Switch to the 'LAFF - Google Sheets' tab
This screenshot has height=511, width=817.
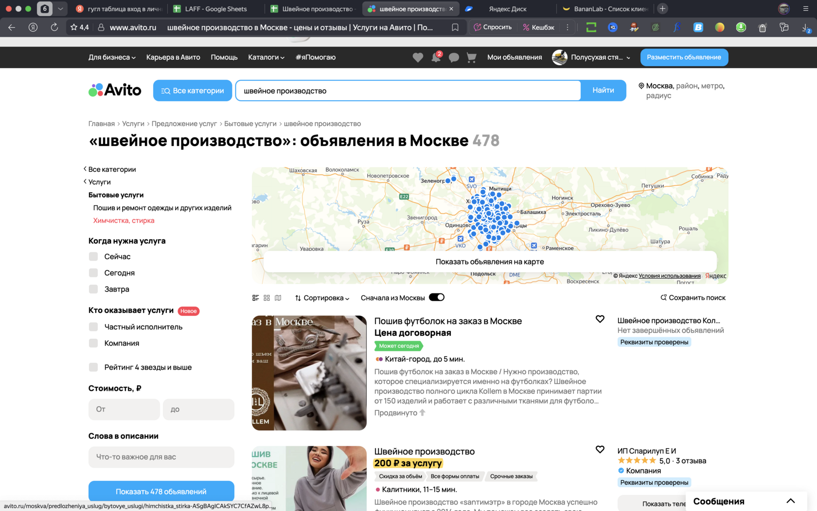(x=215, y=9)
